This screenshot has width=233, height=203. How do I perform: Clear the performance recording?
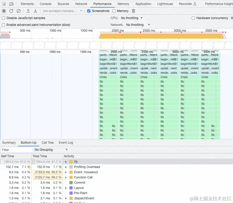coord(19,11)
